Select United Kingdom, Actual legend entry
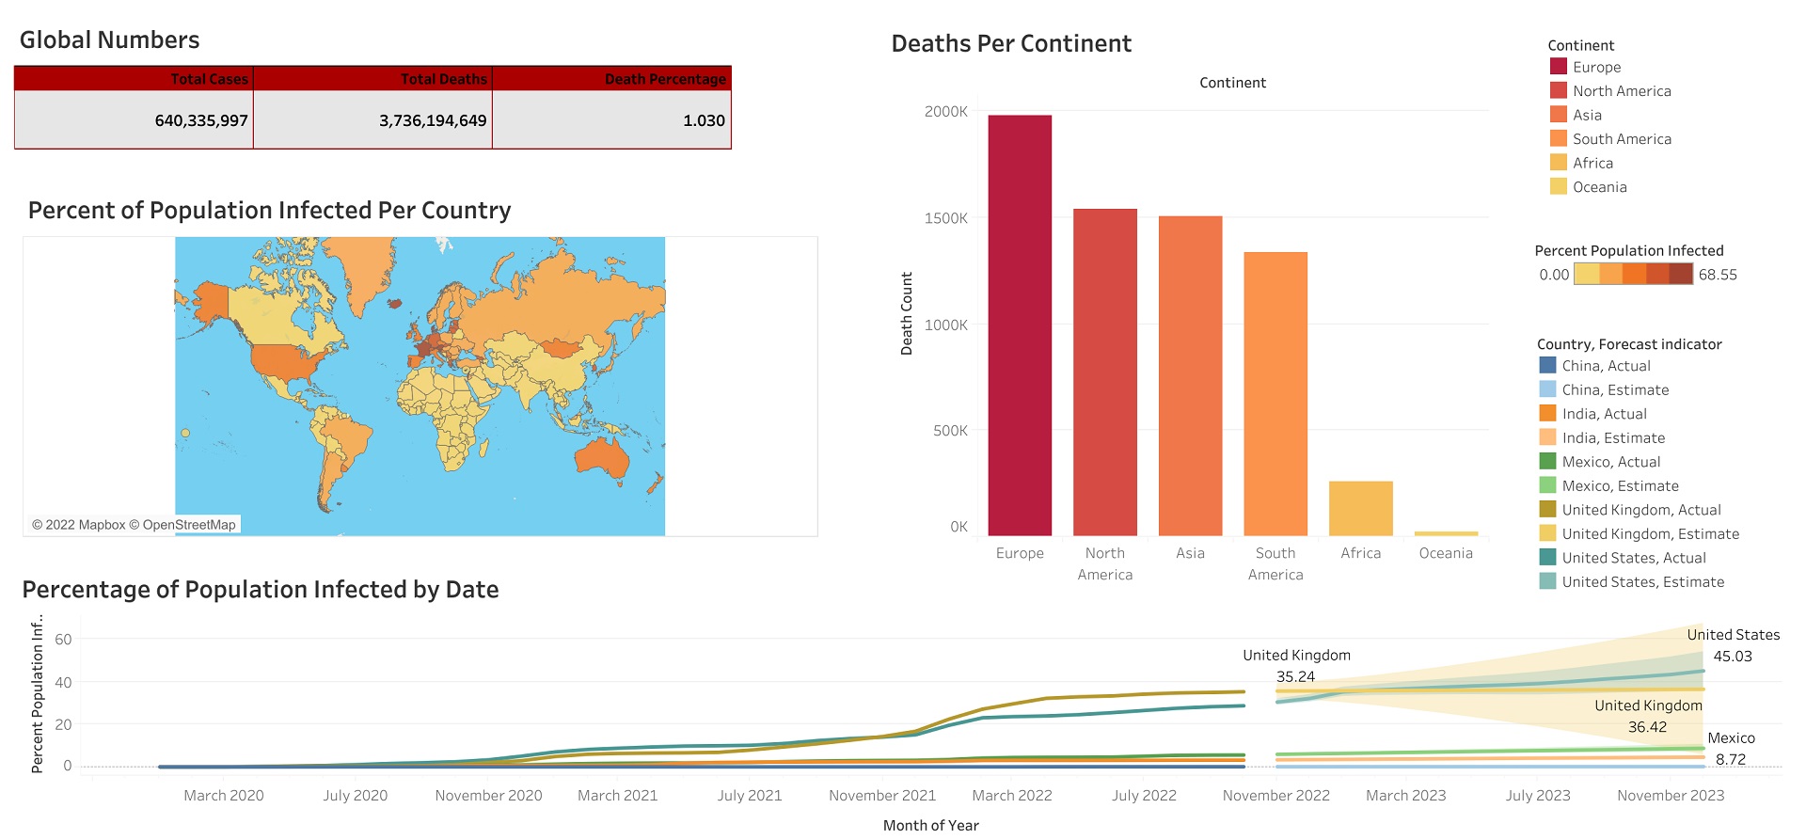 pos(1640,510)
